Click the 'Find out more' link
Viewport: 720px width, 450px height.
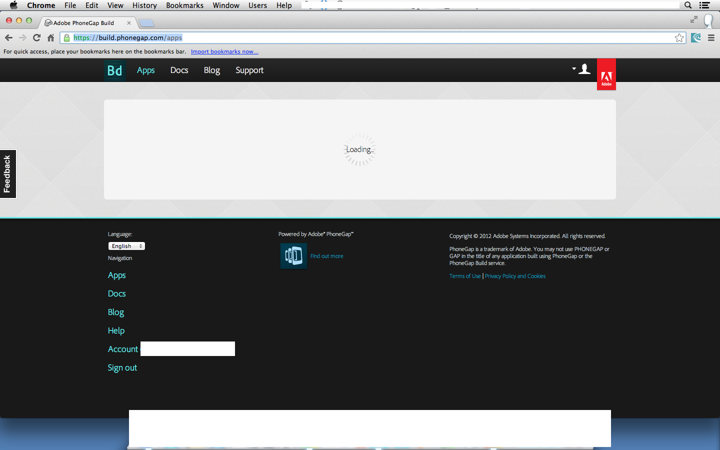[x=326, y=256]
